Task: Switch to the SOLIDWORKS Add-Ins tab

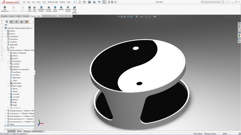Action: (x=49, y=16)
